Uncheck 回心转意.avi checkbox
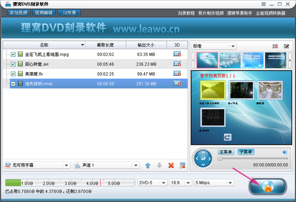The width and height of the screenshot is (296, 202). coord(13,64)
